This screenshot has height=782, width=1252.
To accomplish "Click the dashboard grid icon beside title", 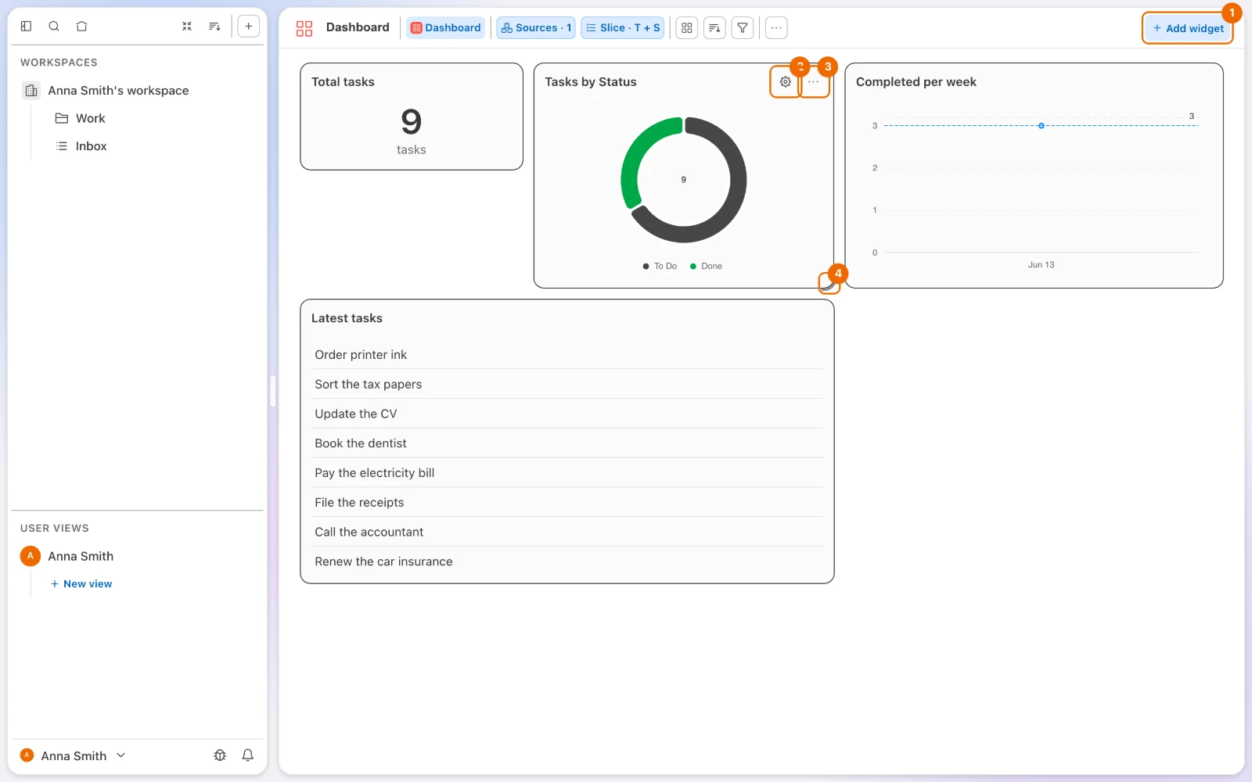I will click(304, 28).
